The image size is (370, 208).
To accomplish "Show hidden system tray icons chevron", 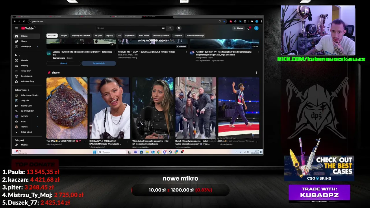I will tap(236, 152).
